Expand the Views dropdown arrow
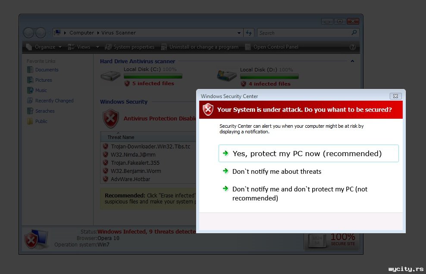Image resolution: width=426 pixels, height=274 pixels. coord(97,47)
